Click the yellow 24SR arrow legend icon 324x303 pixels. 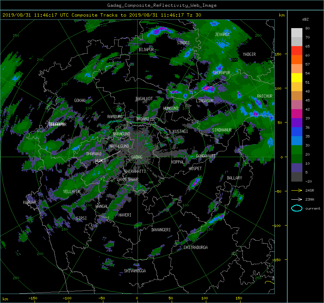click(x=297, y=191)
